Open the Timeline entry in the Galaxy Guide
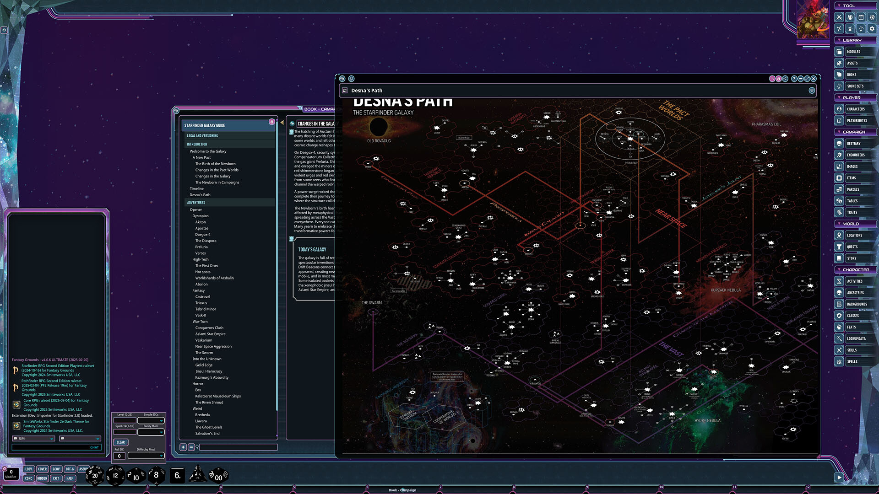Image resolution: width=879 pixels, height=494 pixels. [196, 188]
